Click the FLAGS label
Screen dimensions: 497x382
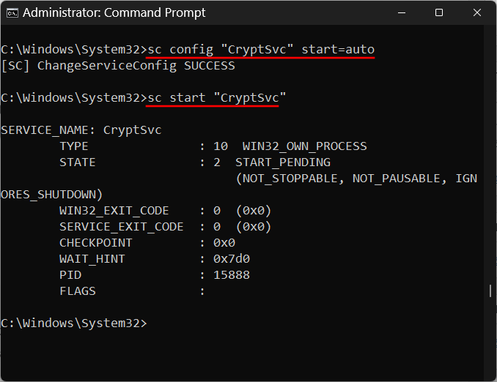pos(78,291)
